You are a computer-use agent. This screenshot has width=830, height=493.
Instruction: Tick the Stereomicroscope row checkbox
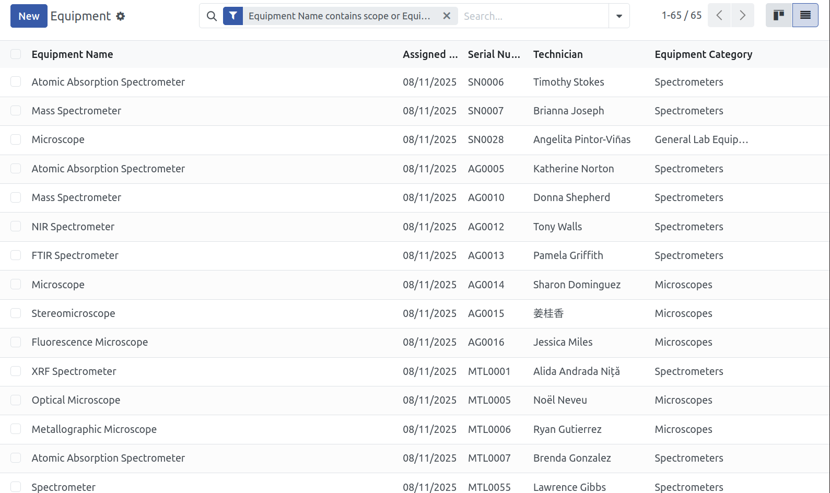click(16, 313)
